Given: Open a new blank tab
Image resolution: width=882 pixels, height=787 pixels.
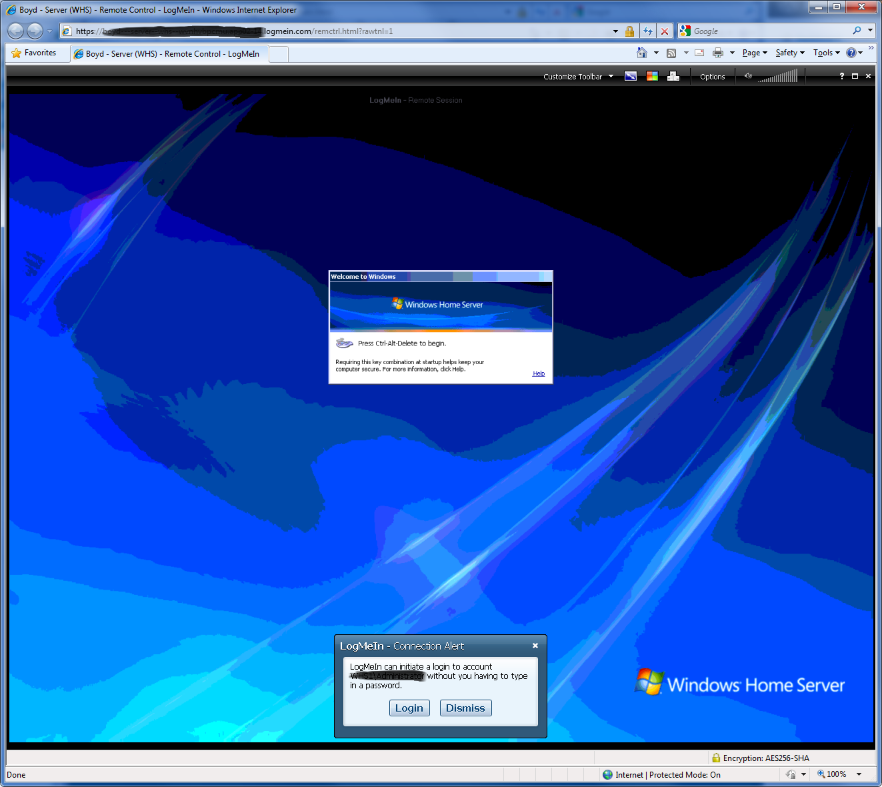Looking at the screenshot, I should (x=279, y=54).
